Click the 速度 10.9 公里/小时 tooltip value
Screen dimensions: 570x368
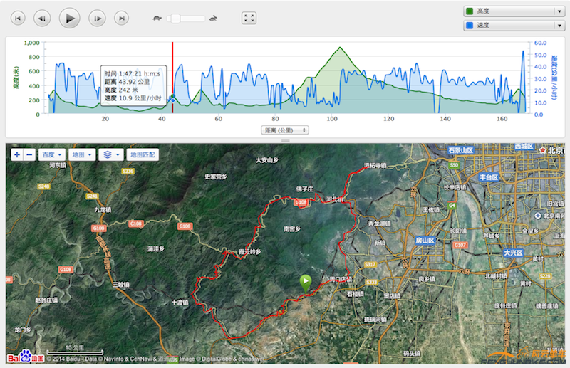[x=133, y=98]
